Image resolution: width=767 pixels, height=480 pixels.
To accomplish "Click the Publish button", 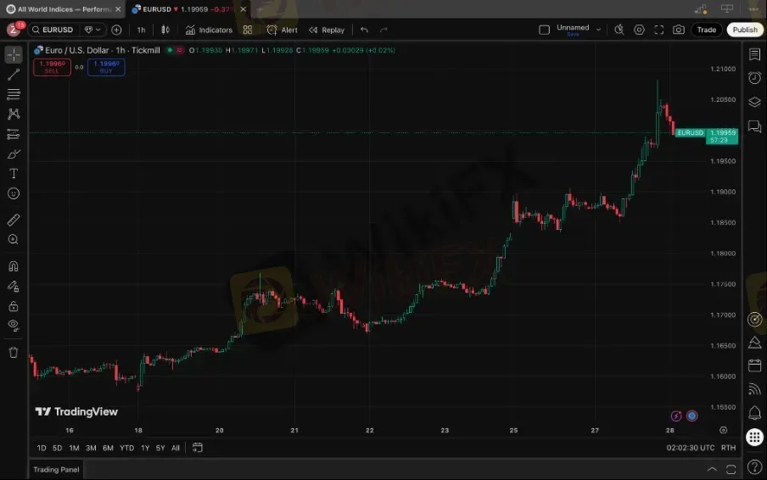I will coord(745,30).
